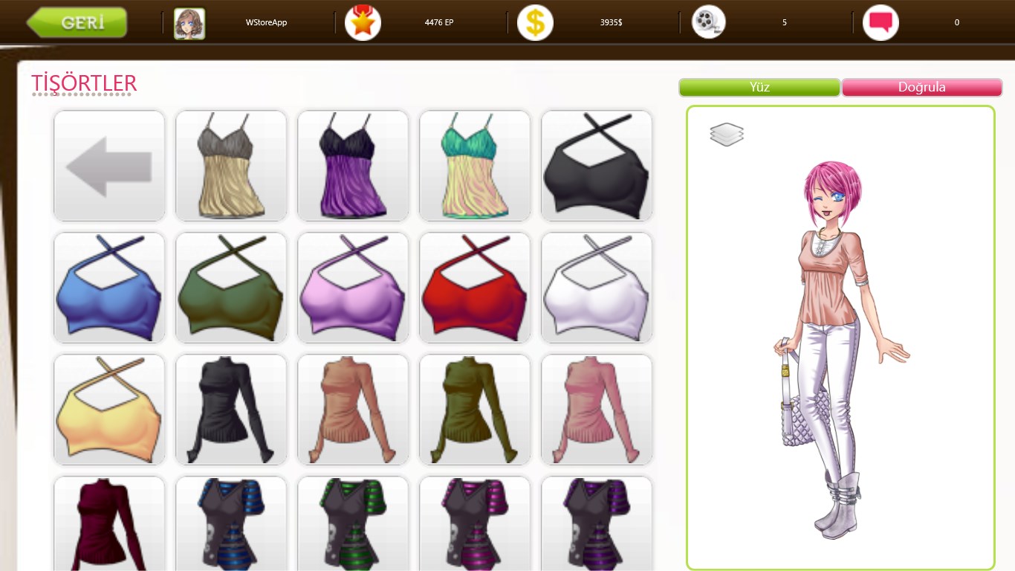Click the layers stack icon
This screenshot has width=1015, height=571.
coord(726,135)
